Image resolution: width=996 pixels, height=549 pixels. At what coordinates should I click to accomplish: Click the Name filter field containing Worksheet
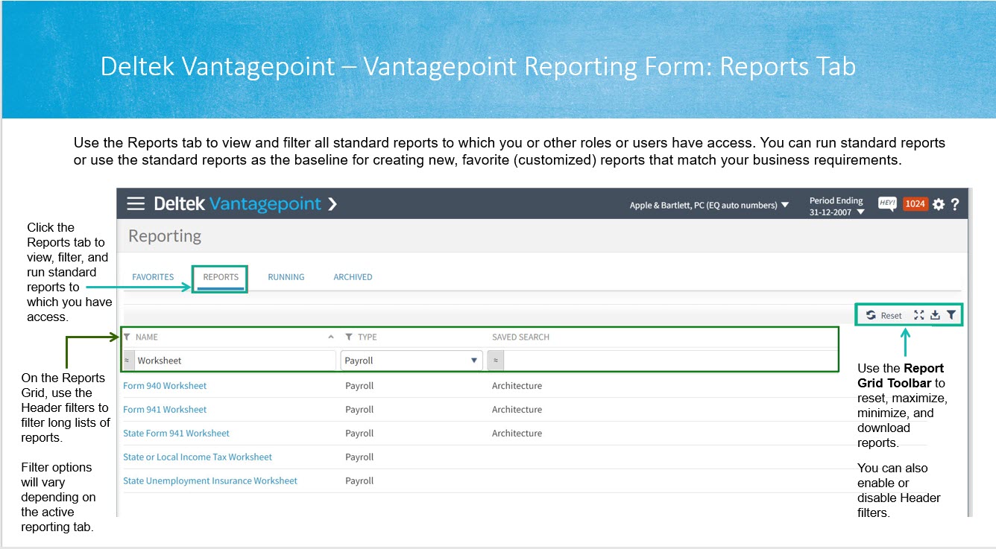point(234,361)
